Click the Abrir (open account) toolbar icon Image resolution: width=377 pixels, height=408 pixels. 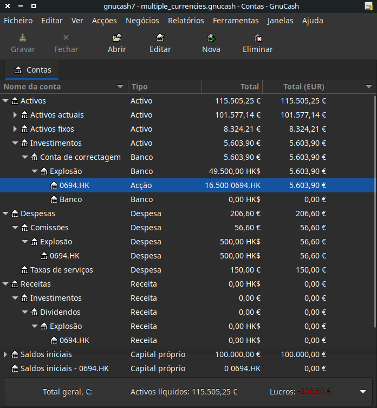116,38
